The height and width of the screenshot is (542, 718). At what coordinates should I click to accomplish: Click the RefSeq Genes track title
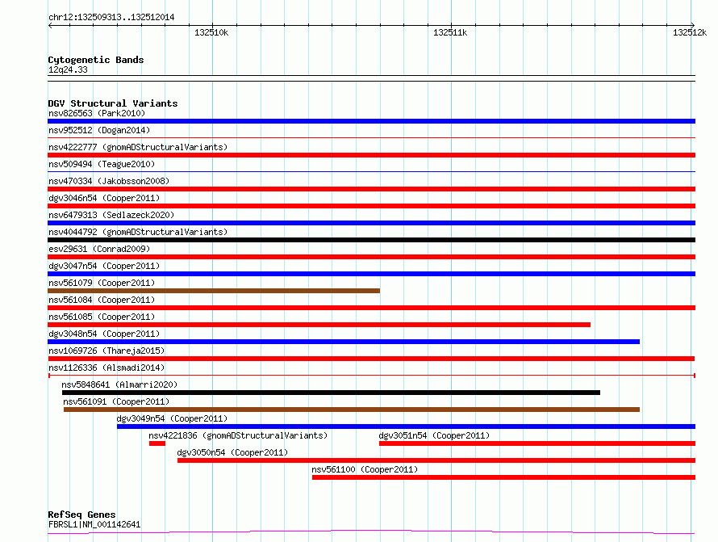(x=81, y=515)
